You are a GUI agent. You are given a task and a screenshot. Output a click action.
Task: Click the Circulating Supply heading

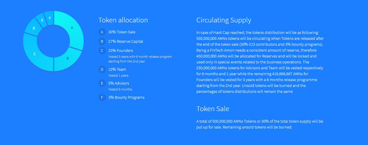[x=224, y=20]
